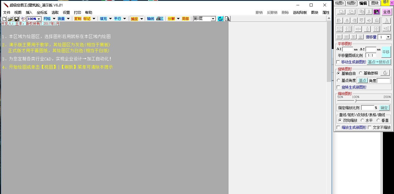Click the scissors cut icon
Image resolution: width=394 pixels, height=194 pixels.
pyautogui.click(x=369, y=12)
